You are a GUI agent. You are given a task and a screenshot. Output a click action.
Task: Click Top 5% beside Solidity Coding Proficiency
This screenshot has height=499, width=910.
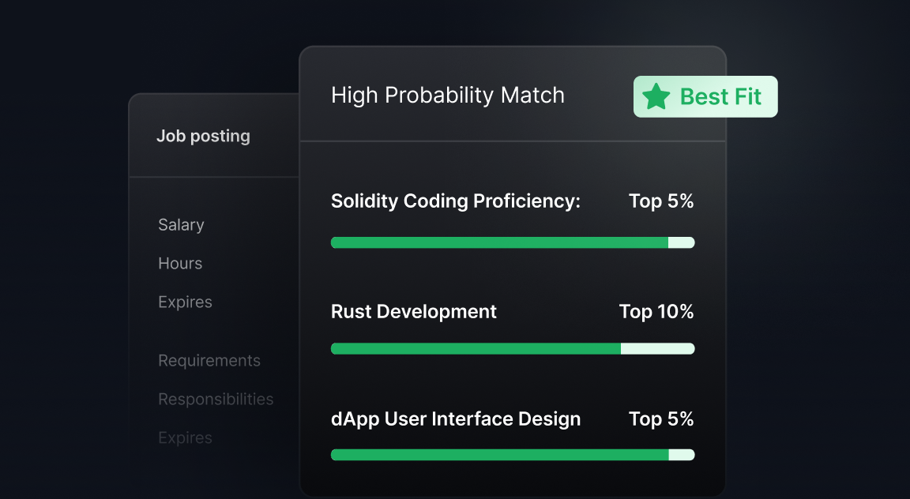click(x=661, y=201)
